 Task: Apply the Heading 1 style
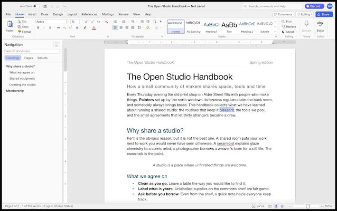tap(211, 27)
